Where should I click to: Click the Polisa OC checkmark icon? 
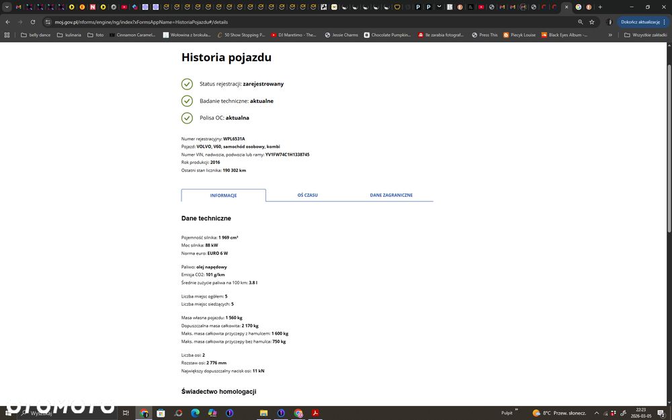coord(187,118)
